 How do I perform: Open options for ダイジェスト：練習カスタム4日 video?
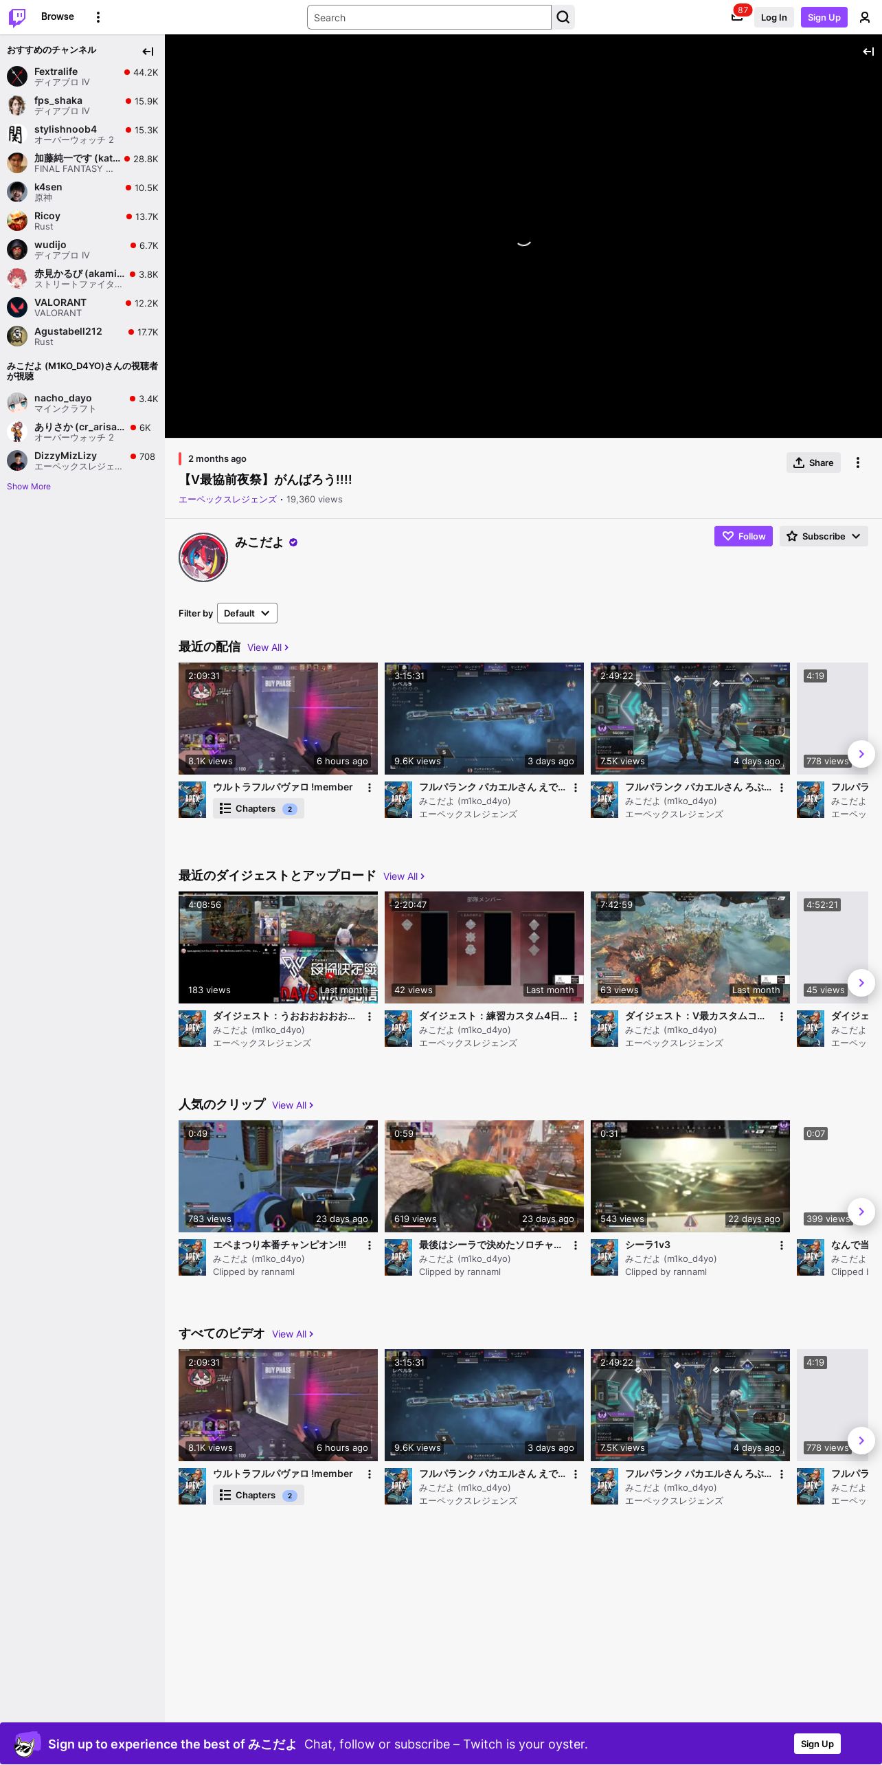(576, 1017)
